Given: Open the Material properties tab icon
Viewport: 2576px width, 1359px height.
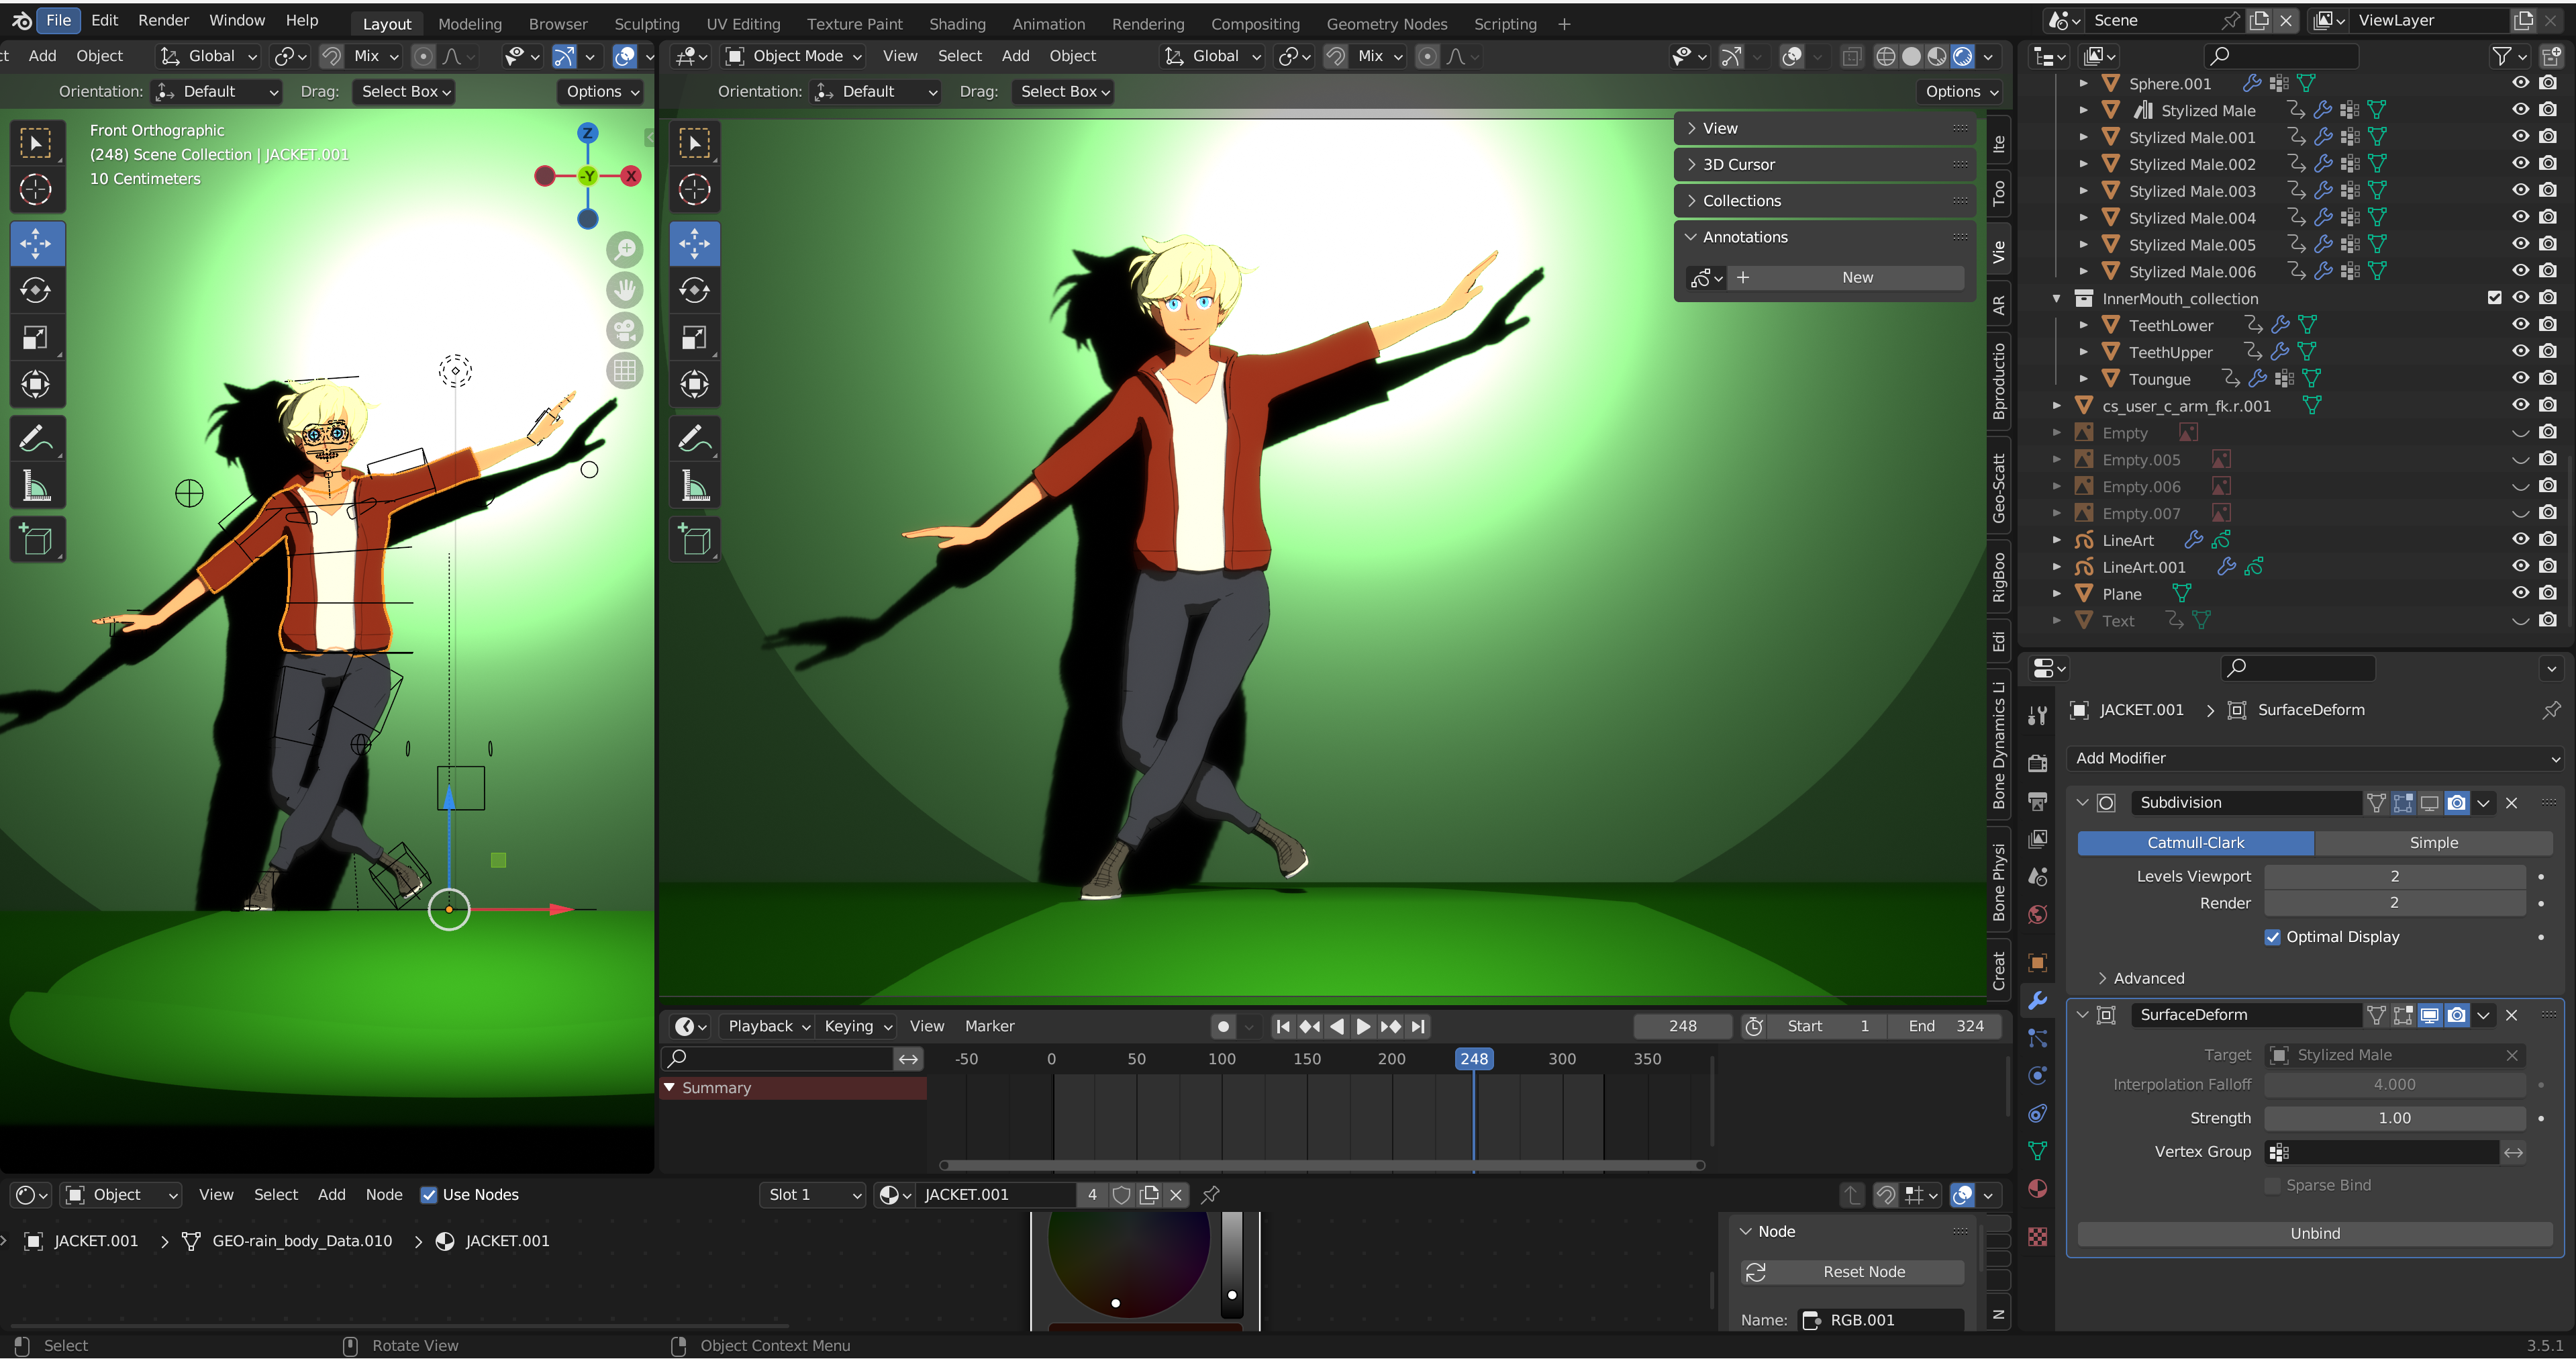Looking at the screenshot, I should coord(2038,1188).
